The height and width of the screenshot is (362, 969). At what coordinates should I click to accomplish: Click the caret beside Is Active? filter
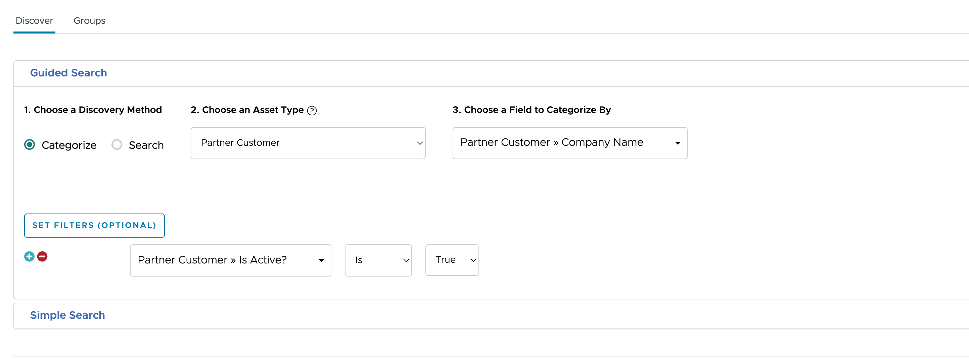322,260
